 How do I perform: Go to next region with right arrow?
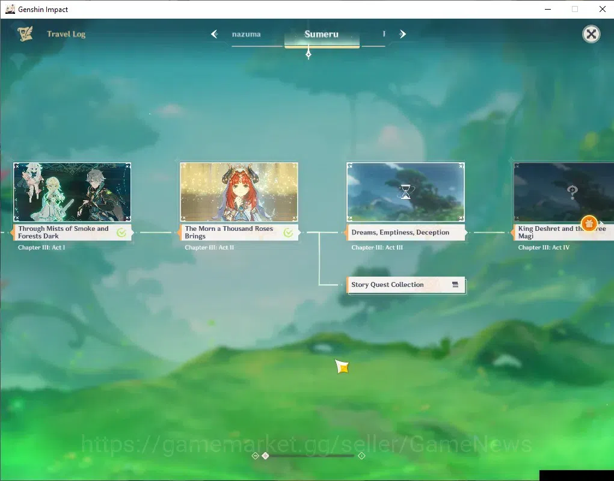click(x=402, y=34)
